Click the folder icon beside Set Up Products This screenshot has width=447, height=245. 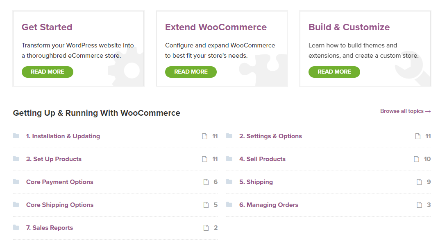click(x=16, y=159)
